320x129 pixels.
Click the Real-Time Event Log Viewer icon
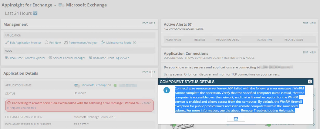pyautogui.click(x=90, y=58)
